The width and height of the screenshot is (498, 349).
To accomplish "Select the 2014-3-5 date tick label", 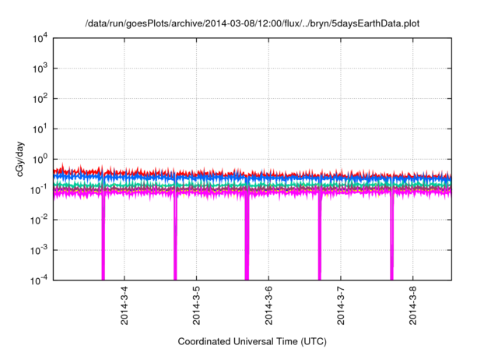I will (196, 305).
